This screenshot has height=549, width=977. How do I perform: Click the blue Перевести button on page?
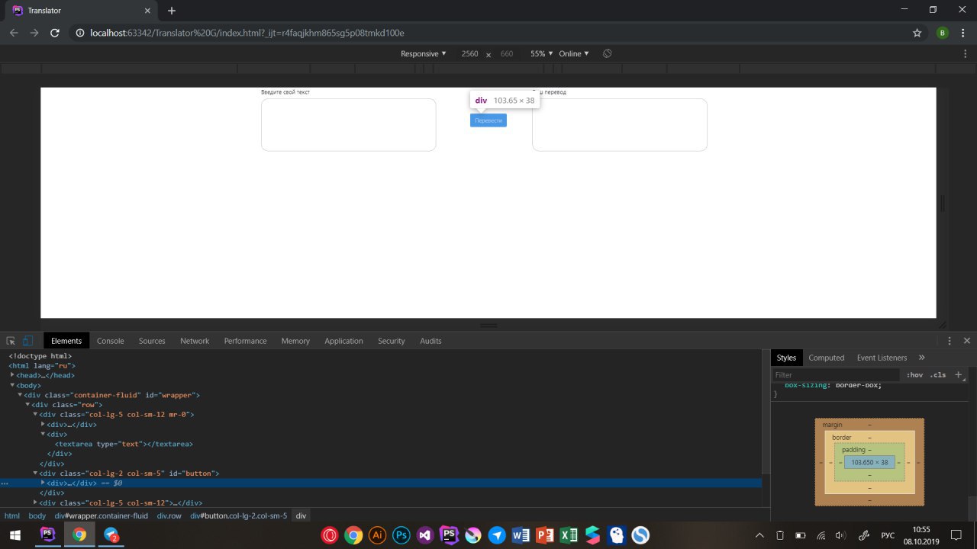coord(488,120)
